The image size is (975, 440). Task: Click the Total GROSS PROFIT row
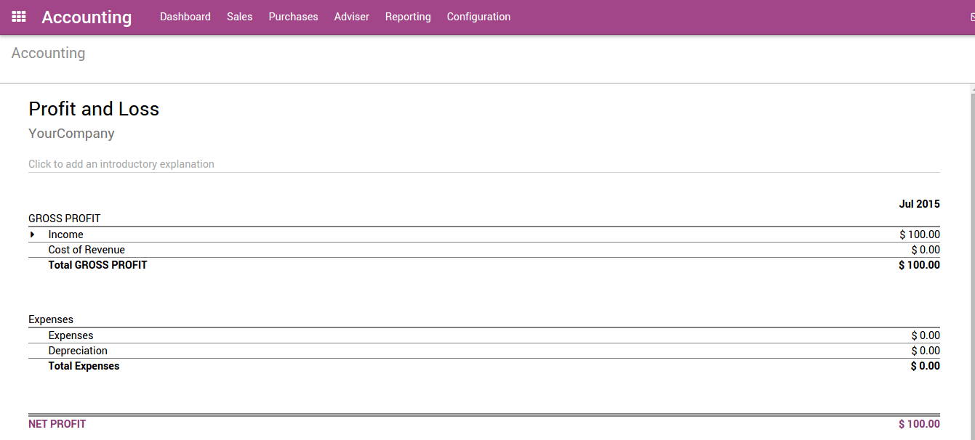[97, 264]
